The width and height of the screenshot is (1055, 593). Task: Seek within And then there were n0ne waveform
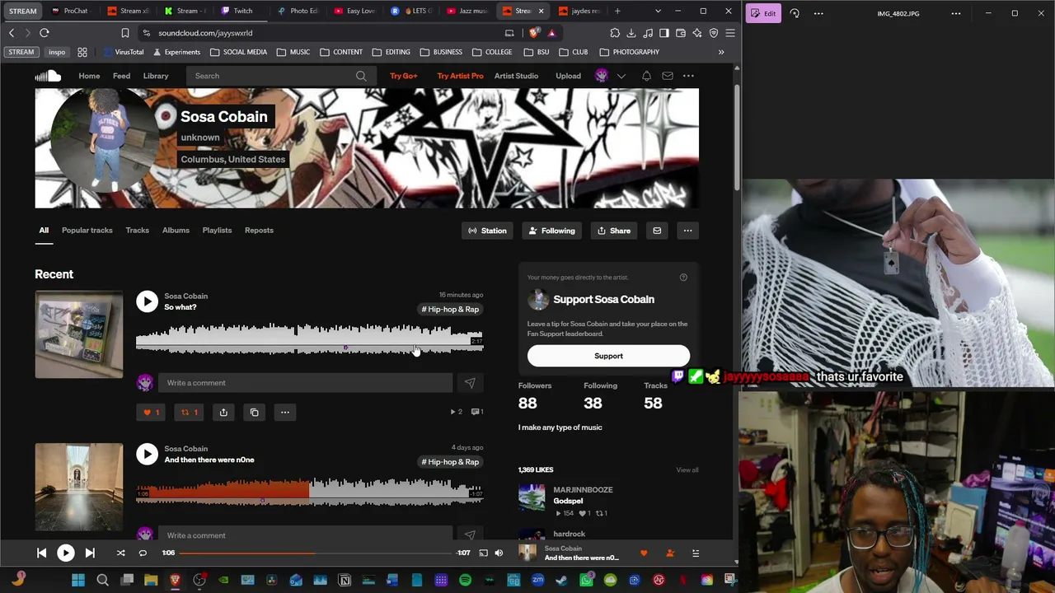(309, 492)
